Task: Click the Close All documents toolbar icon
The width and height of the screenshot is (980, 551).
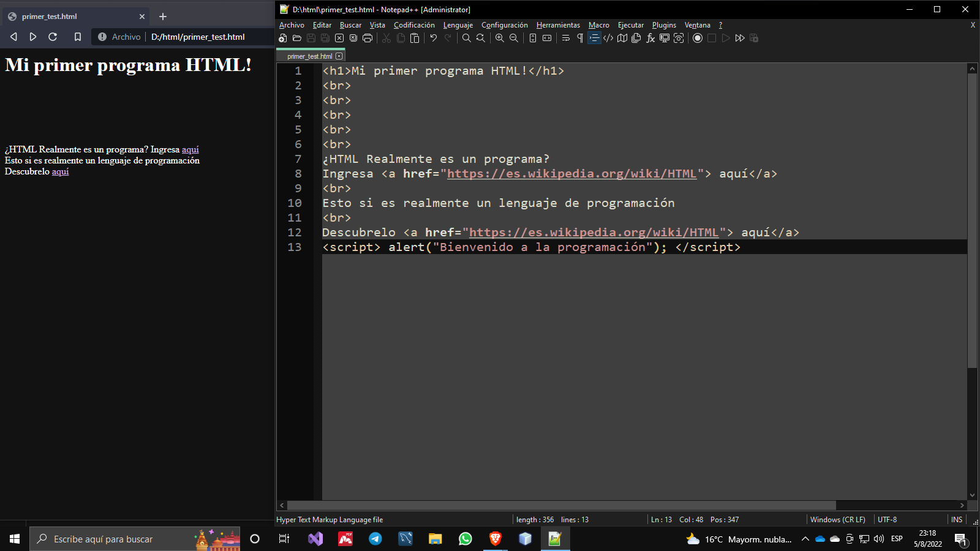Action: pos(353,38)
